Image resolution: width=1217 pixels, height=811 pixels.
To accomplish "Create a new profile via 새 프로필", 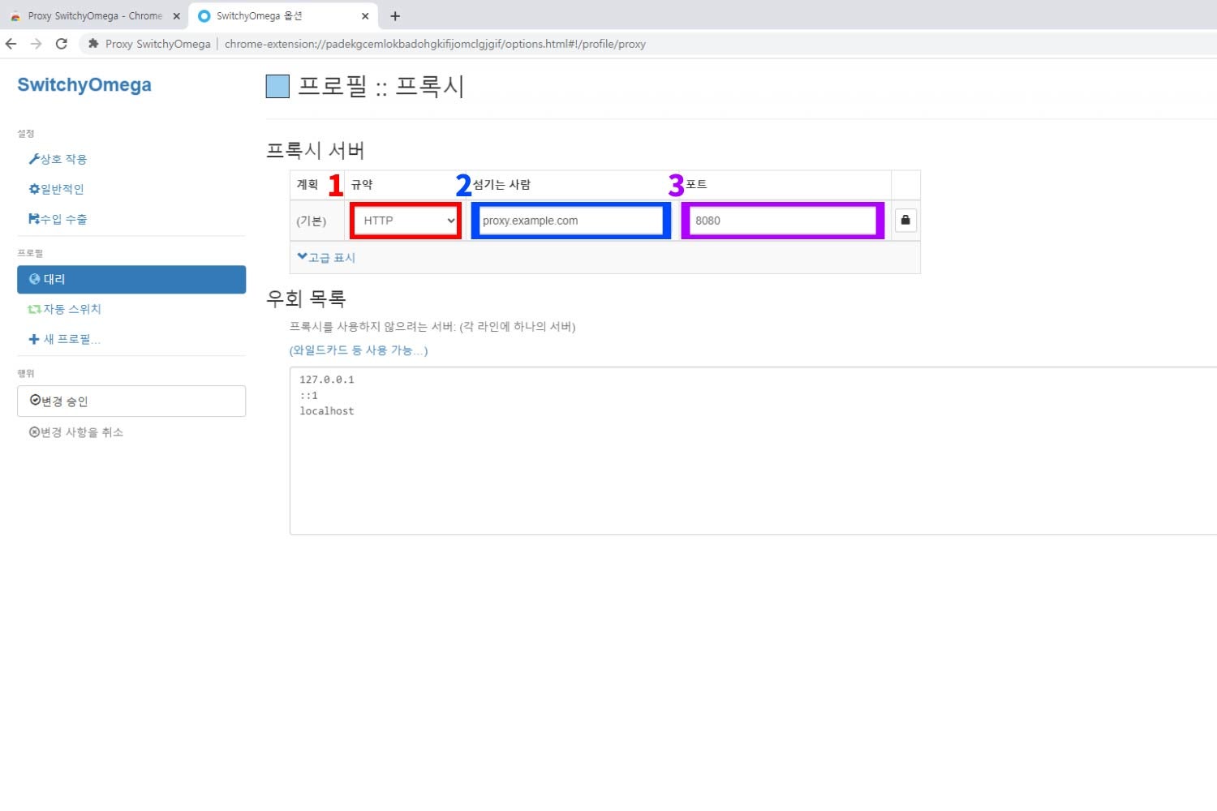I will 65,339.
